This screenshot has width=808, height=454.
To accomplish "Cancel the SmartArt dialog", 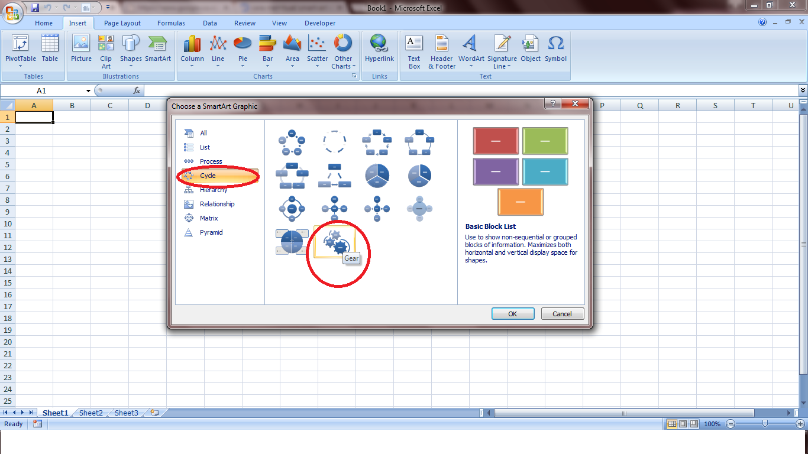I will click(x=562, y=313).
